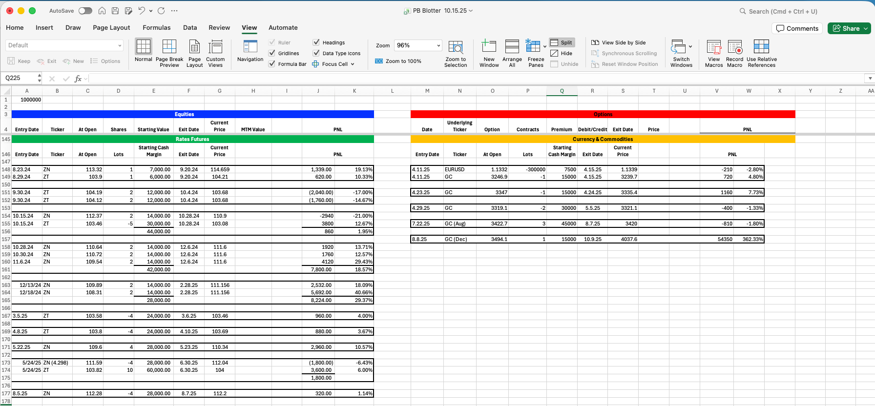Image resolution: width=875 pixels, height=406 pixels.
Task: Open the file name dropdown chevron
Action: tap(471, 11)
